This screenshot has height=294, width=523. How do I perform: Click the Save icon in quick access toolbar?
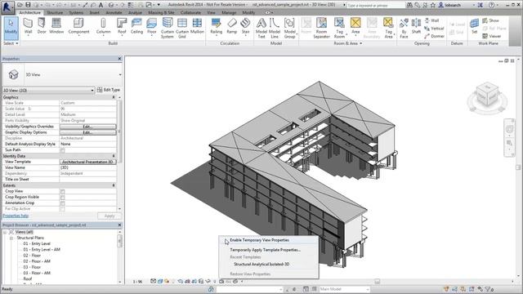(28, 5)
